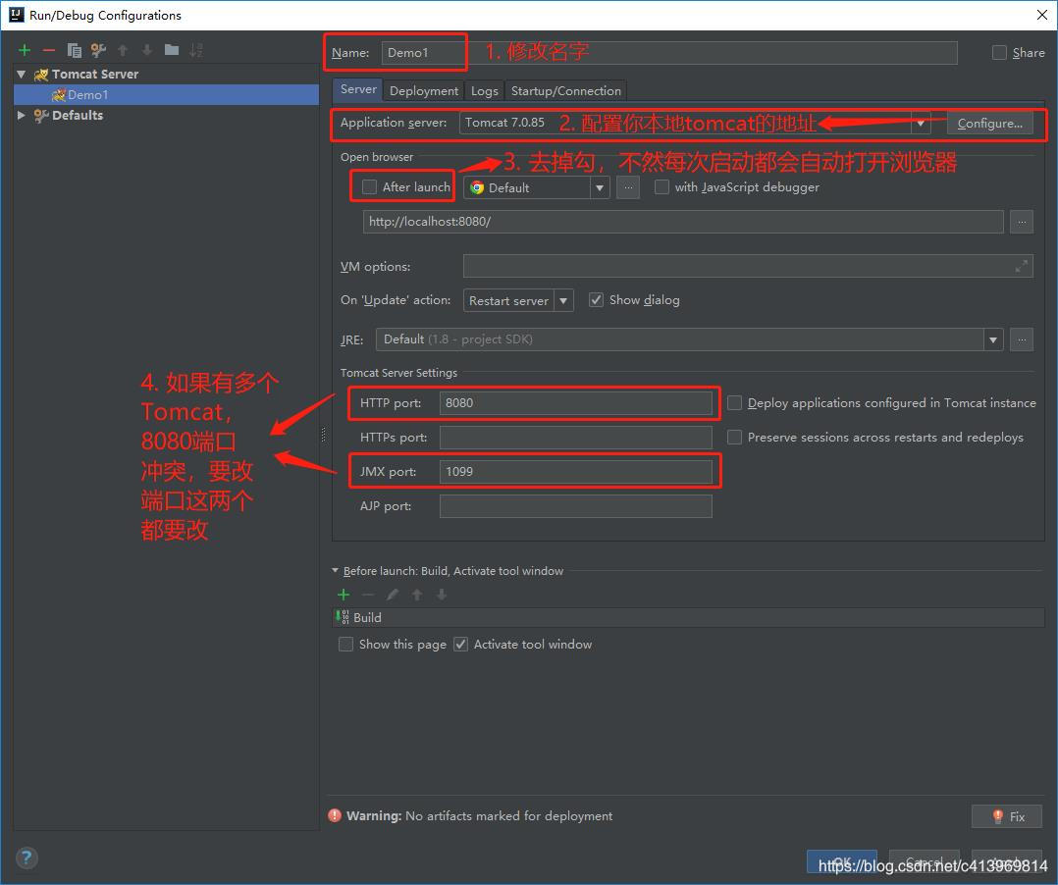Move before launch task down arrow
The height and width of the screenshot is (885, 1058).
pos(442,595)
